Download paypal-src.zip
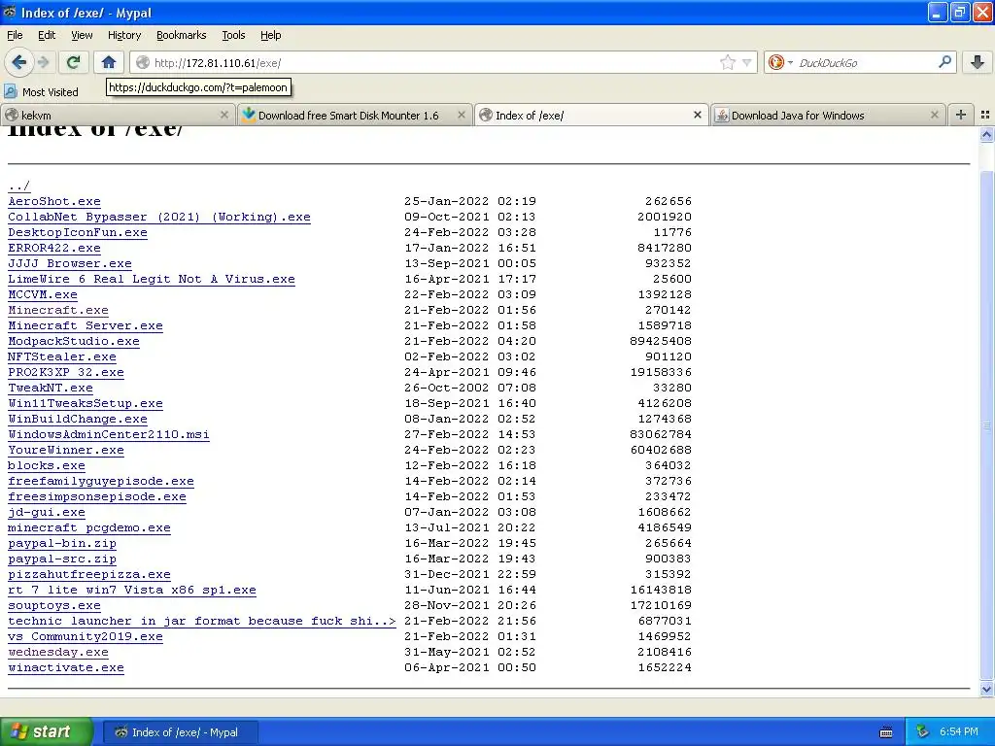This screenshot has height=746, width=995. 62,559
